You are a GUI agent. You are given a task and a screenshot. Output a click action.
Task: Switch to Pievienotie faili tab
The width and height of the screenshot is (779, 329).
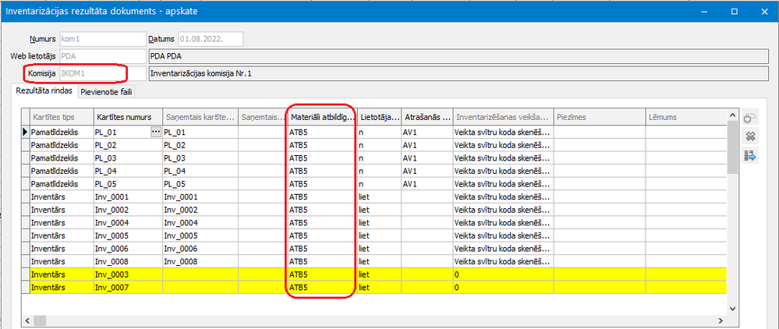tap(106, 92)
